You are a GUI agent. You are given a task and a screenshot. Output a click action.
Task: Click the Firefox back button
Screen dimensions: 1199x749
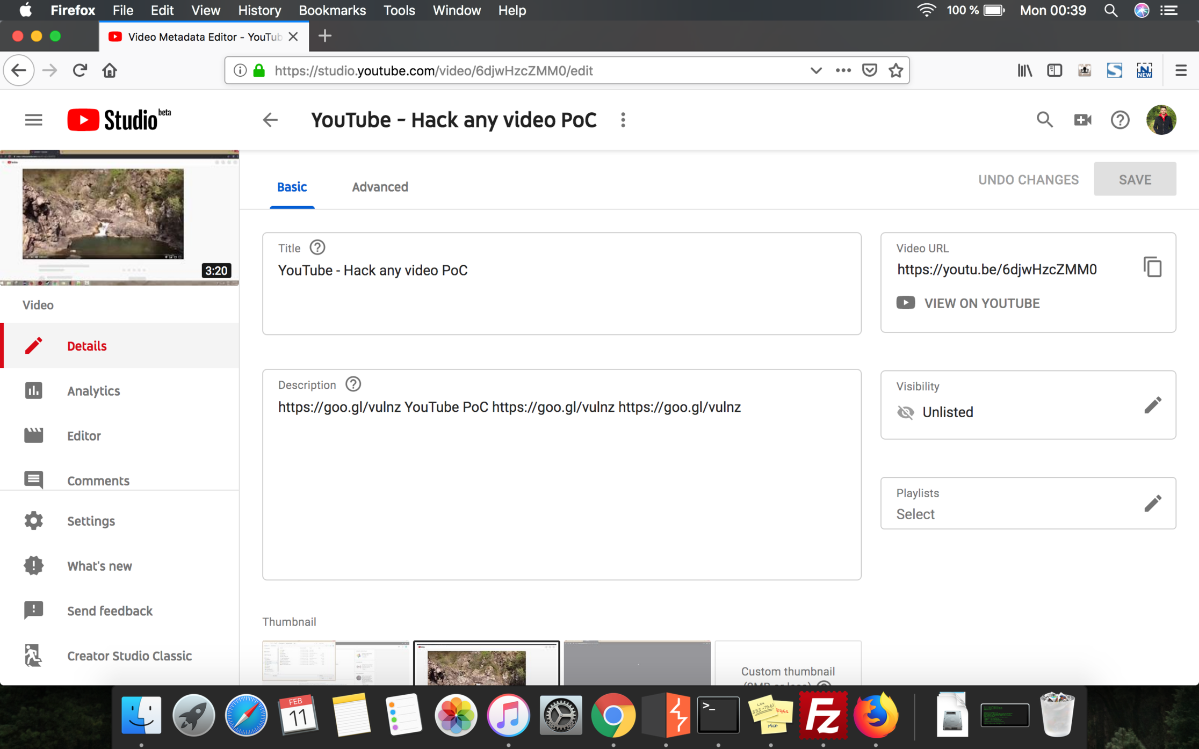(x=19, y=70)
